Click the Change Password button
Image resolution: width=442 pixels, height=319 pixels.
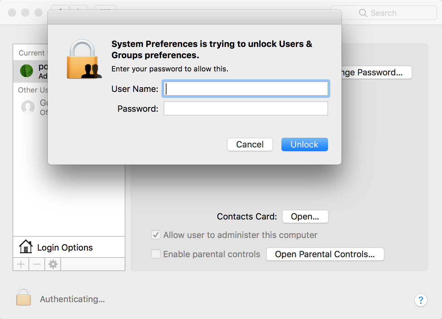[x=377, y=72]
